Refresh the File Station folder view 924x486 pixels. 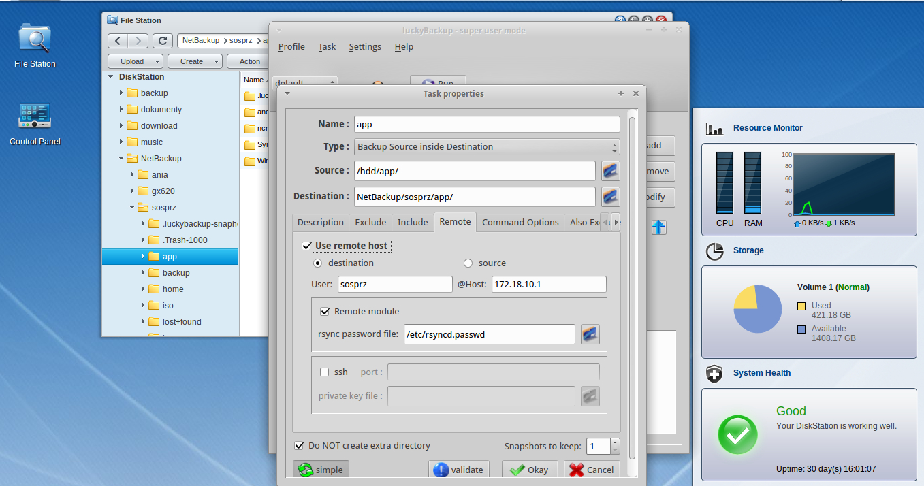point(163,41)
